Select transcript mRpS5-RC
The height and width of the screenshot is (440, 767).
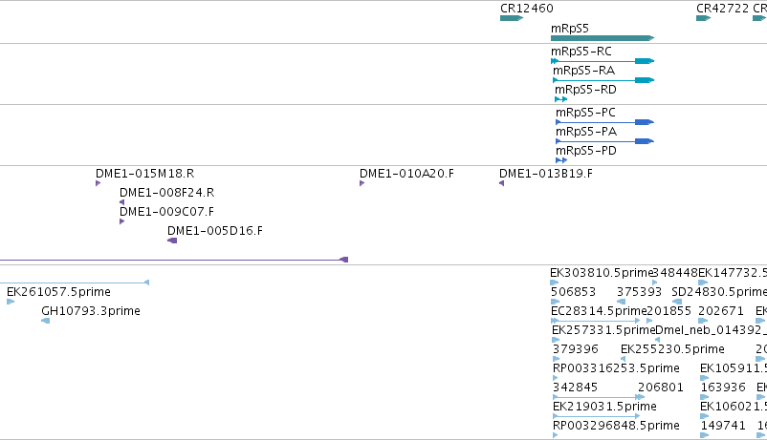603,61
